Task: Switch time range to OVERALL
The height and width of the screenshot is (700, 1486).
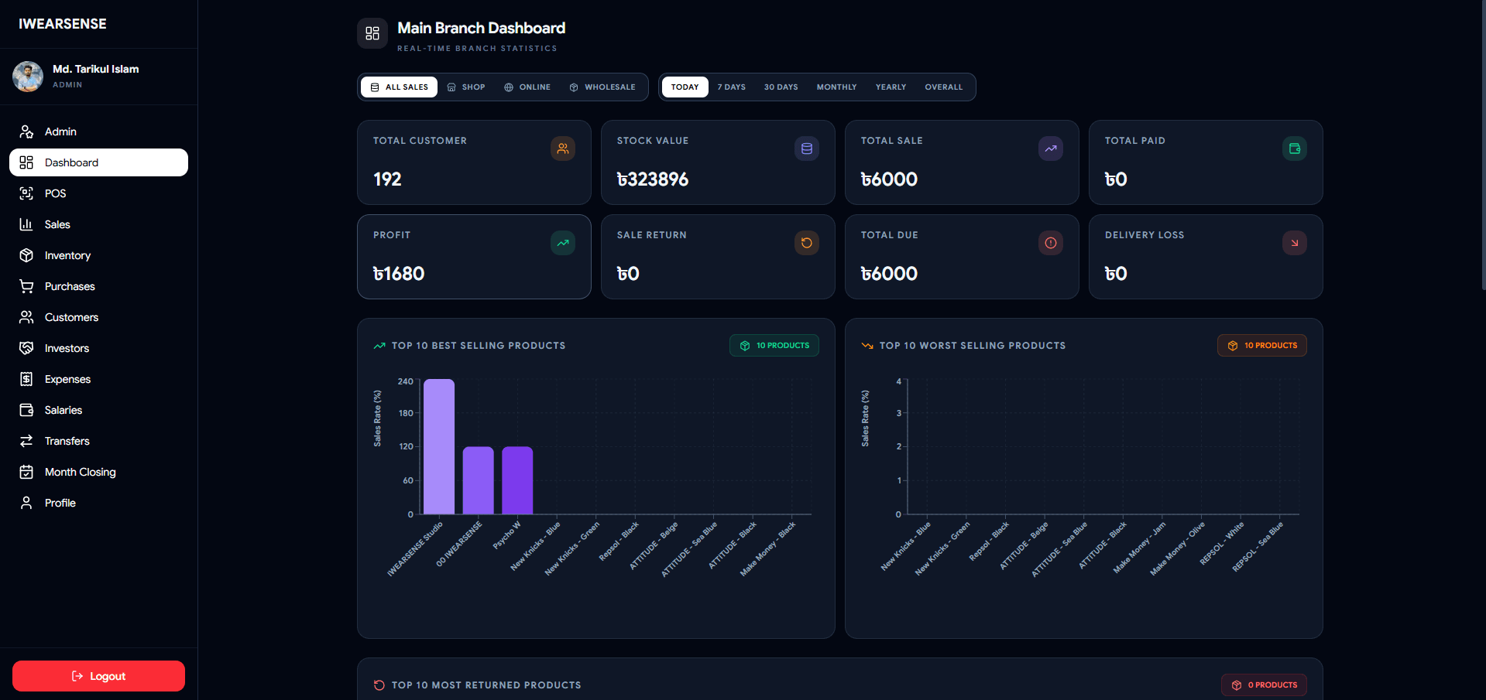Action: click(x=943, y=87)
